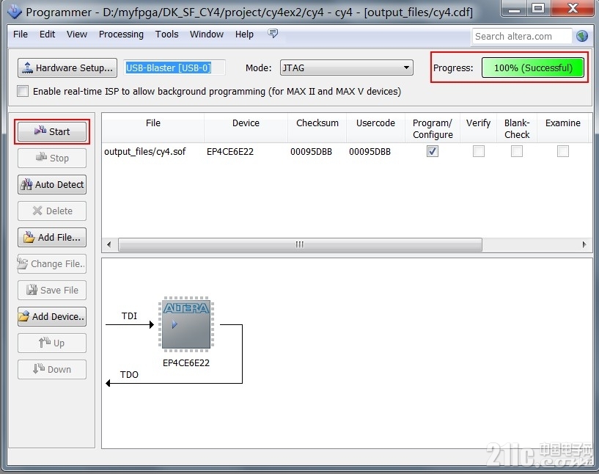
Task: Click the Blank-Check column header
Action: tap(517, 129)
